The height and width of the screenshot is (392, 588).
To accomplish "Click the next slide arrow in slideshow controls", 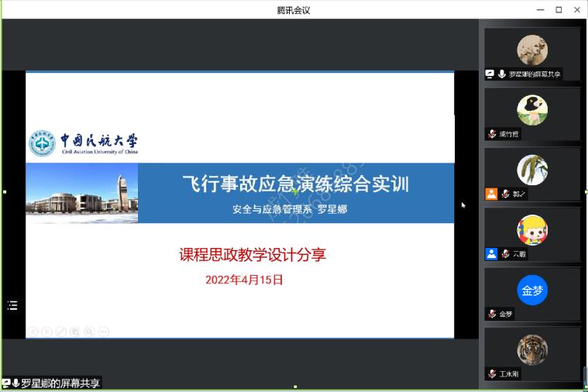I will (46, 332).
